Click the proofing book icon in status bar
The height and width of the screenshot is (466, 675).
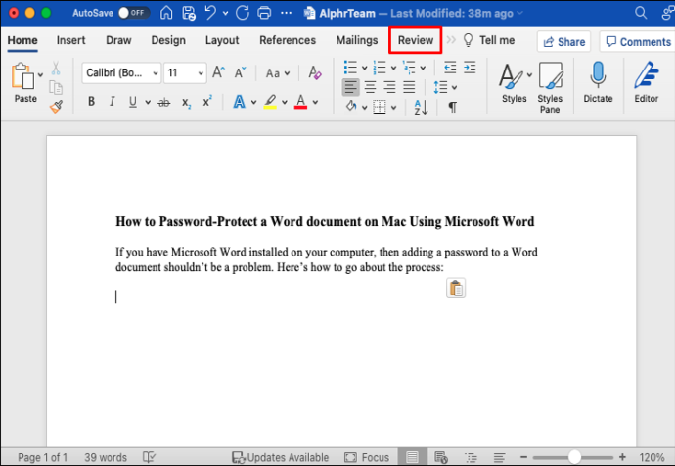(149, 457)
